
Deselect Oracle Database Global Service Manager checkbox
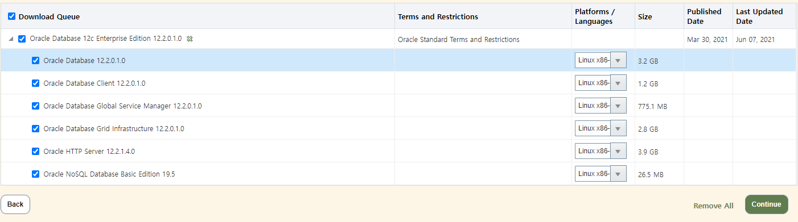click(x=36, y=106)
